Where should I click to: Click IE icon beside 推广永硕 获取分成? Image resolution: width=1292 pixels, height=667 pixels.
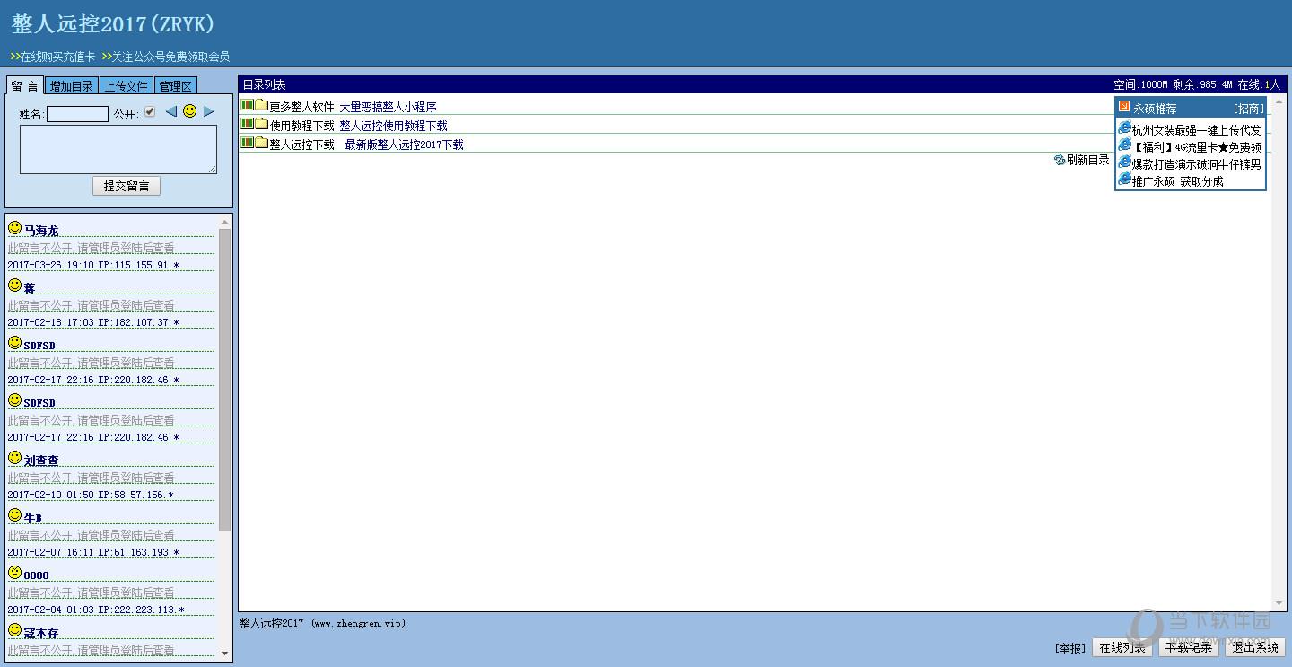coord(1125,180)
